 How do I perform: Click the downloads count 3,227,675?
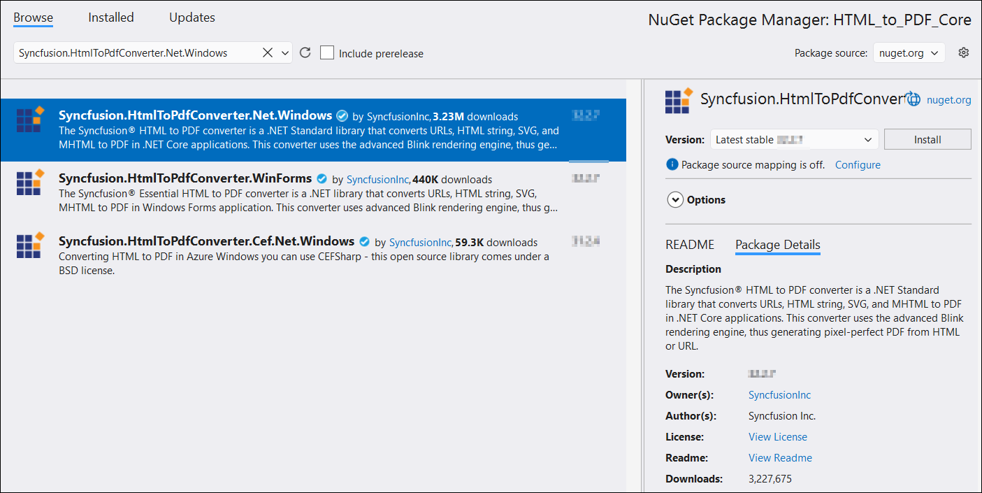(x=770, y=479)
